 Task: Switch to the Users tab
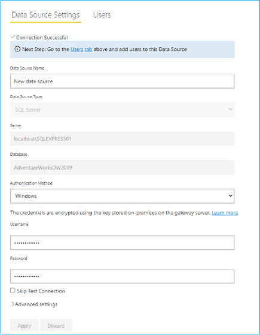point(102,15)
